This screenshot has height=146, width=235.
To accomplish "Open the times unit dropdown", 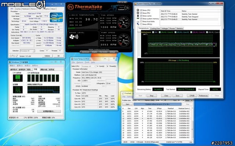I will pyautogui.click(x=189, y=100).
